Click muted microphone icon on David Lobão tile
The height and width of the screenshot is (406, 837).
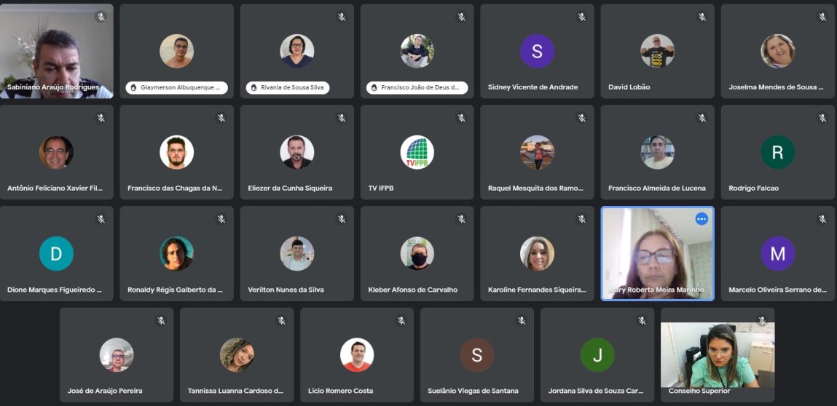coord(702,17)
